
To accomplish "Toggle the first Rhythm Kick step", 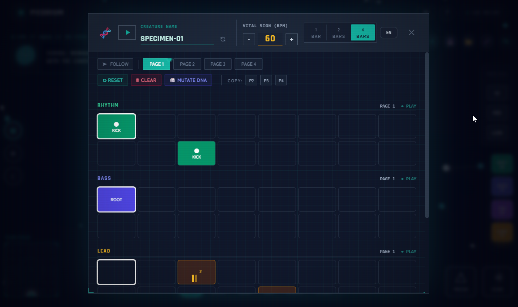I will click(116, 126).
